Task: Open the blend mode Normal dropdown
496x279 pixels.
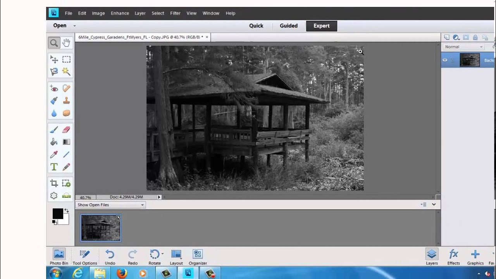Action: tap(464, 47)
